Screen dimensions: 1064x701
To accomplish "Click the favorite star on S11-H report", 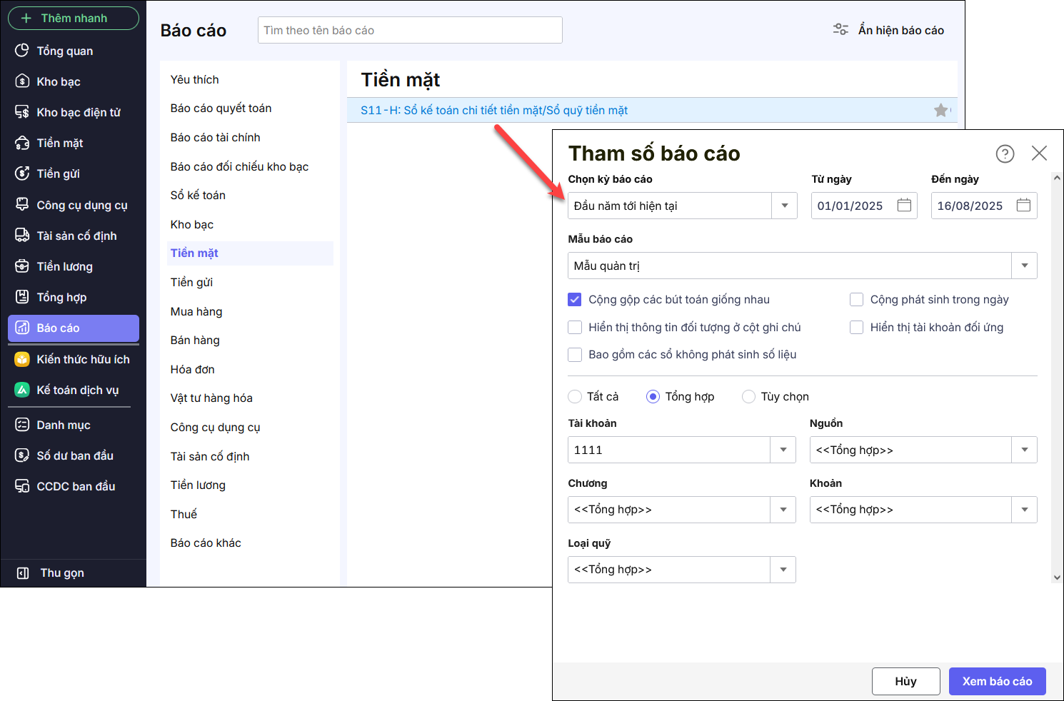I will click(x=941, y=111).
